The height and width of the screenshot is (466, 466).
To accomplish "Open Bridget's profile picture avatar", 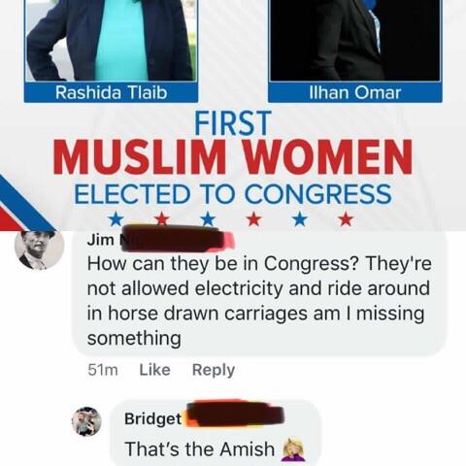I will pos(86,421).
